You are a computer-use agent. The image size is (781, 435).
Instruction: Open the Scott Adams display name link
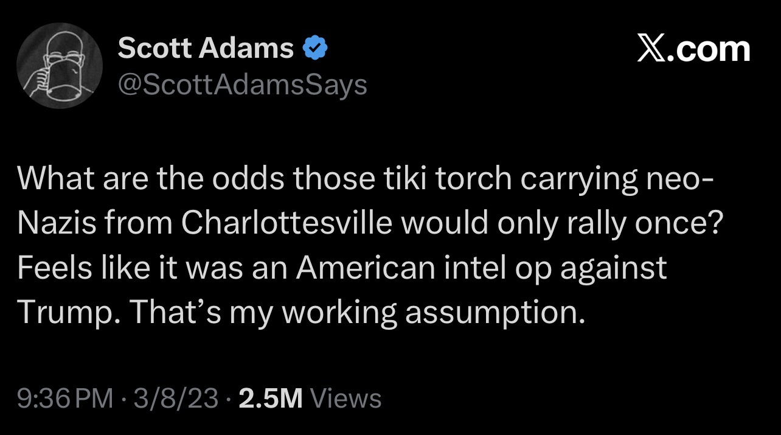click(x=206, y=48)
